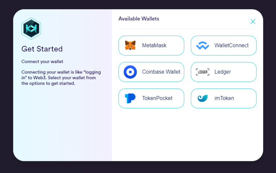This screenshot has height=173, width=276.
Task: Click the Connect your wallet subtitle
Action: 42,62
